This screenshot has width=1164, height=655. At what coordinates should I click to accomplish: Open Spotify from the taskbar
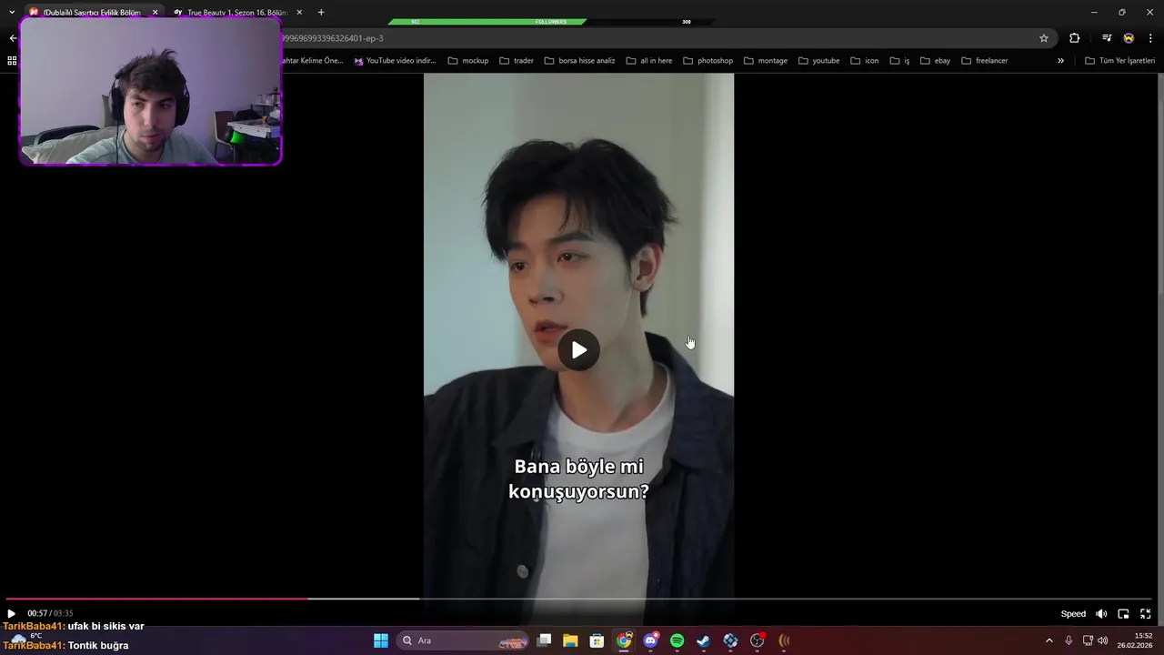[x=677, y=640]
